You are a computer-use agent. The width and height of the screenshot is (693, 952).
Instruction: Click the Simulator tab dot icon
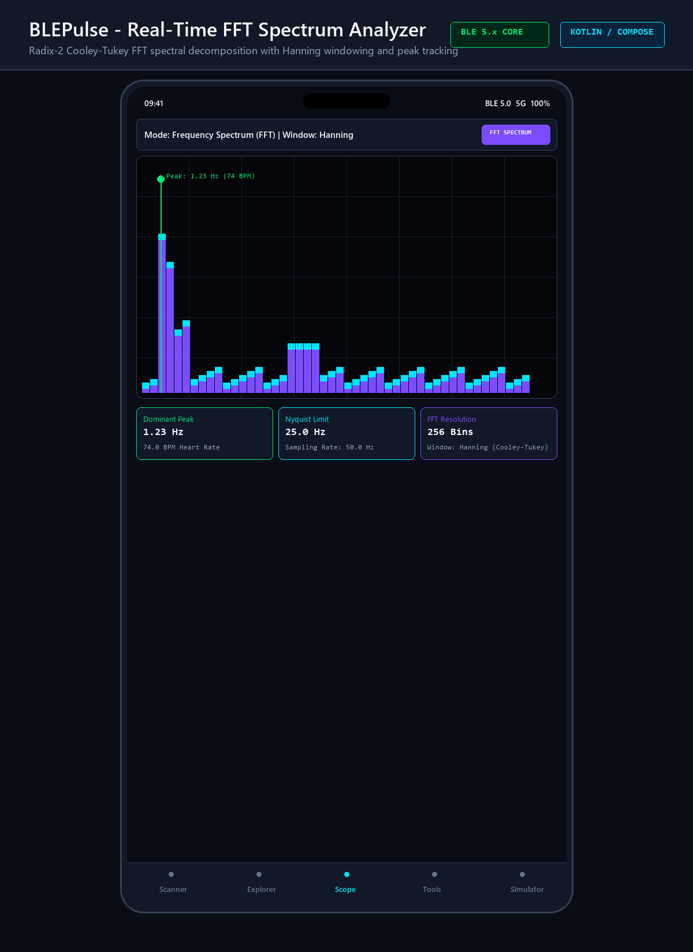point(522,874)
